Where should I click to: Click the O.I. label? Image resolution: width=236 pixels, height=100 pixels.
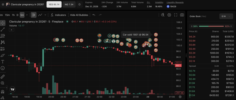149,2
